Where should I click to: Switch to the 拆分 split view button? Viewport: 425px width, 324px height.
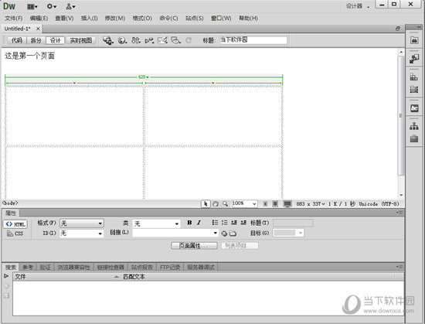36,40
